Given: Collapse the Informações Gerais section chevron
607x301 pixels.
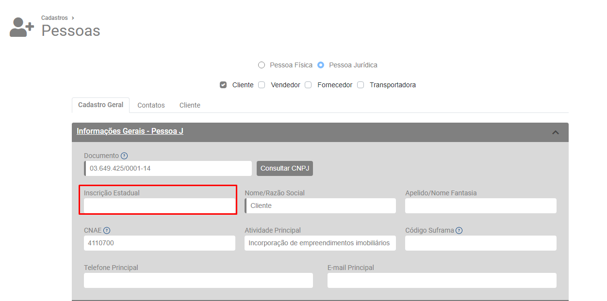Looking at the screenshot, I should pyautogui.click(x=556, y=132).
